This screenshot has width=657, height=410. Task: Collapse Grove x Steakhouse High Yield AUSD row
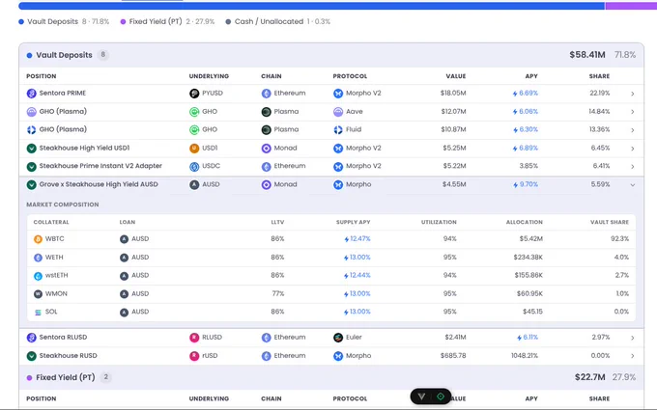click(633, 185)
